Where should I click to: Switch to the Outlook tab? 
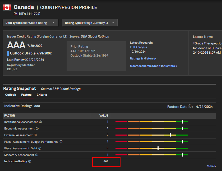click(11, 95)
